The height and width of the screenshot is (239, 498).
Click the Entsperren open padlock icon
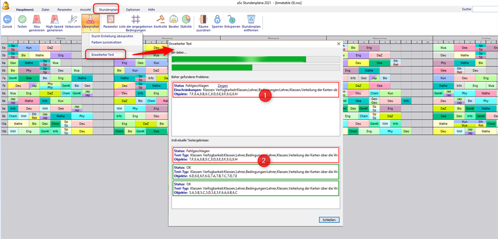(x=232, y=19)
